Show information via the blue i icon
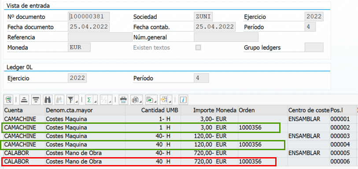The height and width of the screenshot is (169, 358). point(183,100)
